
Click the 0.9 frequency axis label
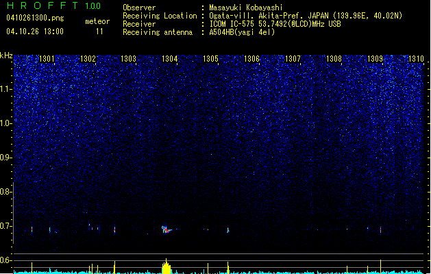click(5, 158)
